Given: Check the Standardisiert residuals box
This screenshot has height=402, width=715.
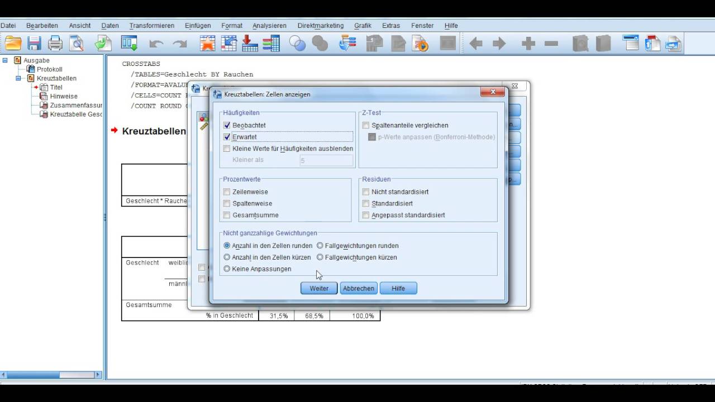Looking at the screenshot, I should 366,204.
